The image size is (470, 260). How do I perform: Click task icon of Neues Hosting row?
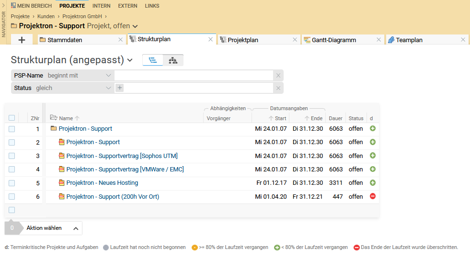61,183
